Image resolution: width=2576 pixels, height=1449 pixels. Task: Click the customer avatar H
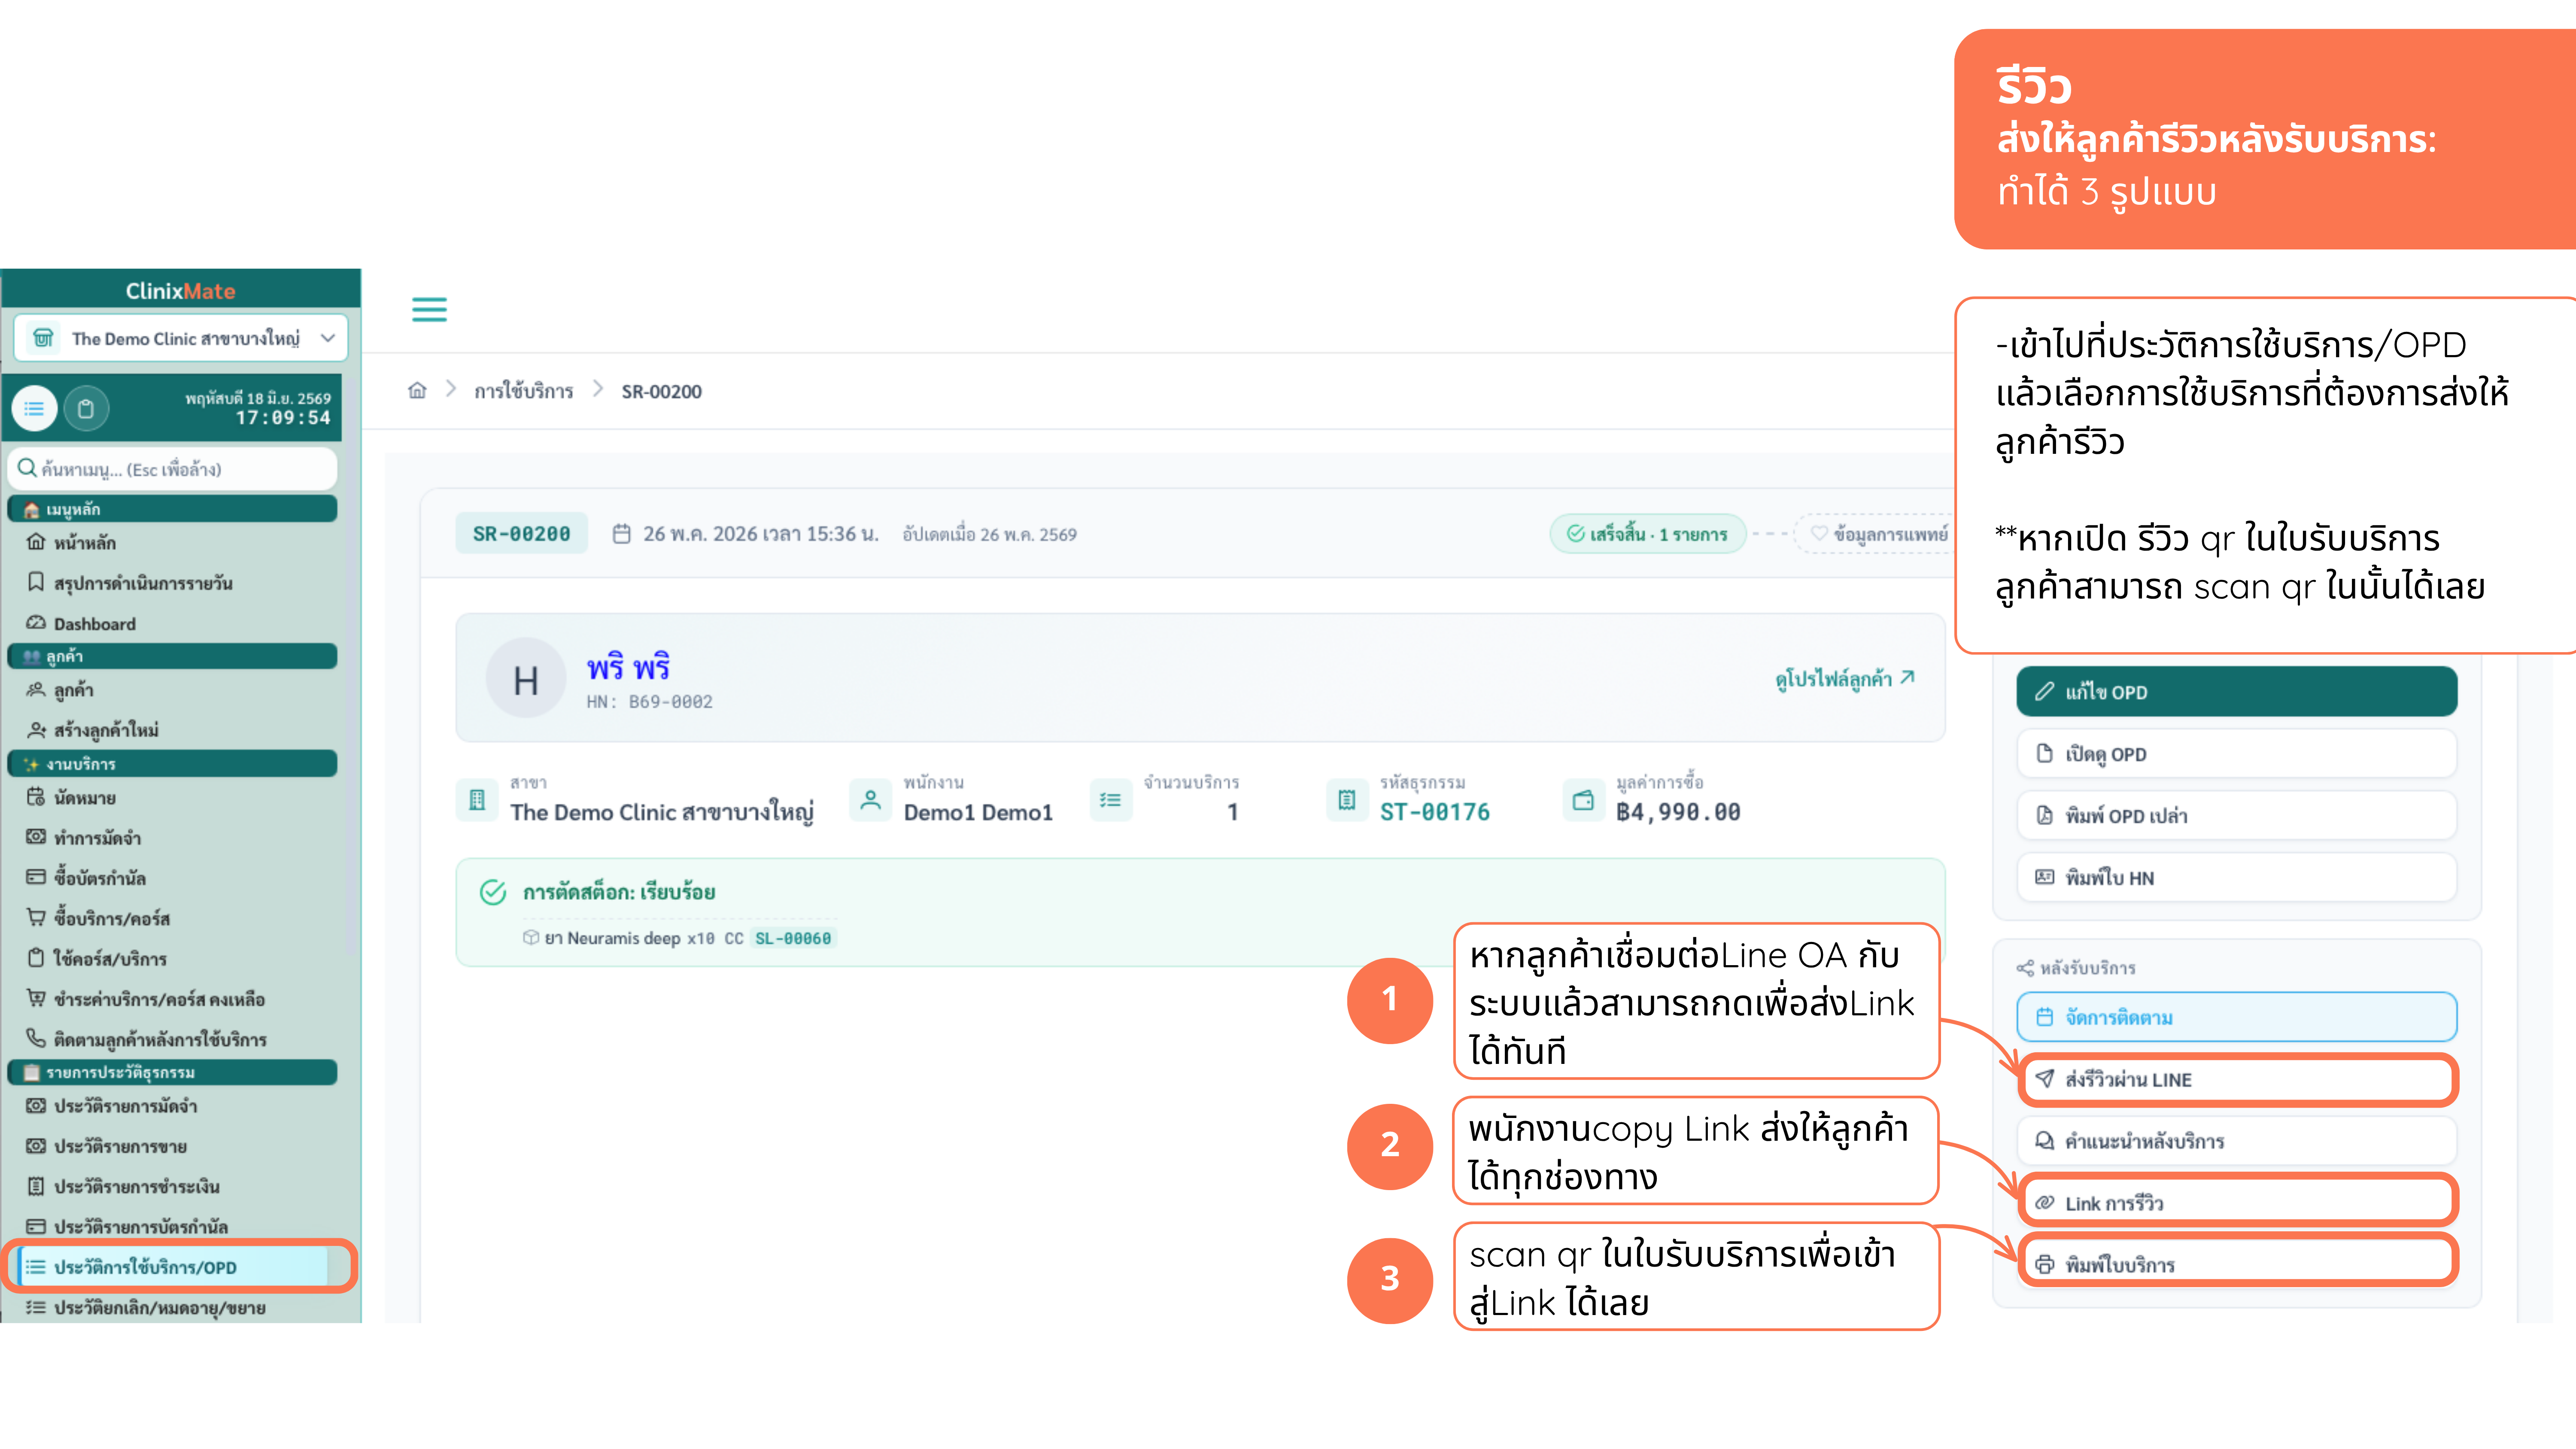(x=526, y=678)
